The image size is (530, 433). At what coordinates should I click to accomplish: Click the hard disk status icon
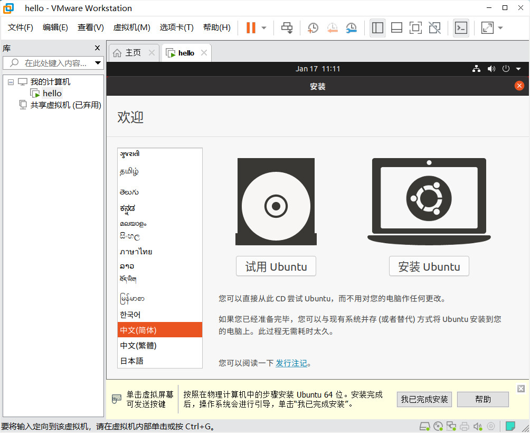click(424, 426)
